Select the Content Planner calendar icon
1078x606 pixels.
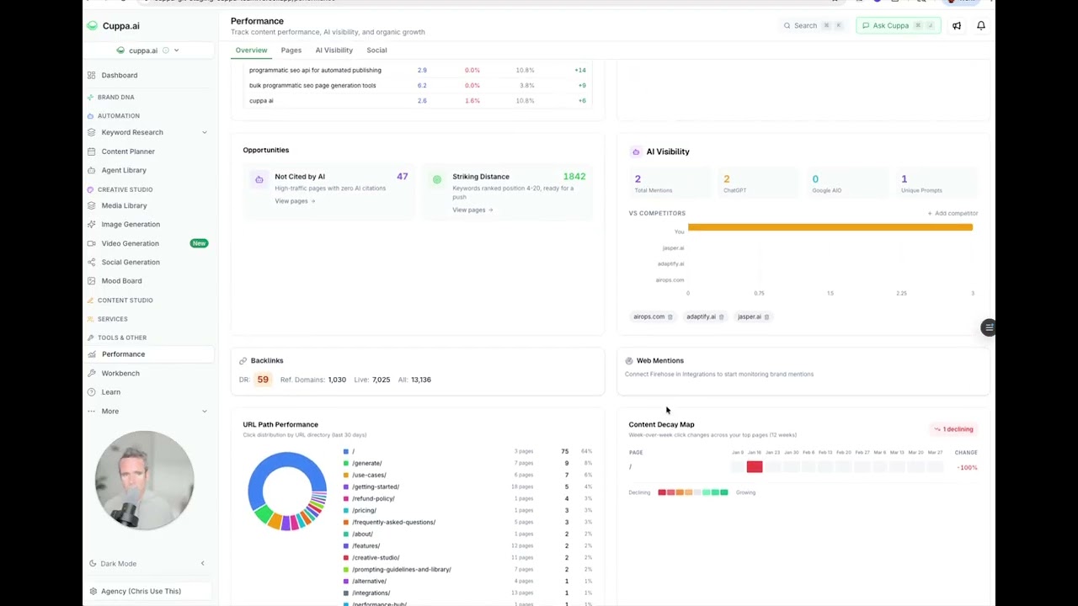(x=92, y=151)
